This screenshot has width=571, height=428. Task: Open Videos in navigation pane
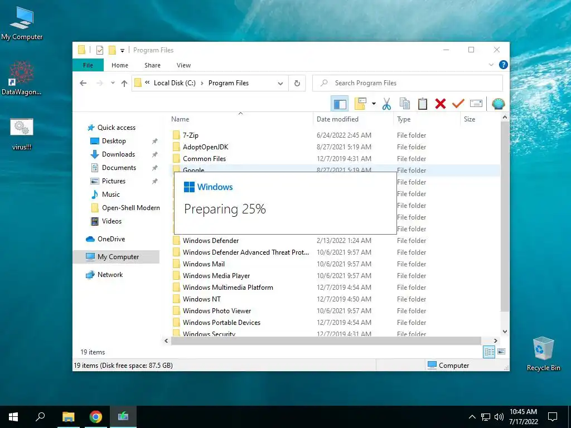click(112, 221)
